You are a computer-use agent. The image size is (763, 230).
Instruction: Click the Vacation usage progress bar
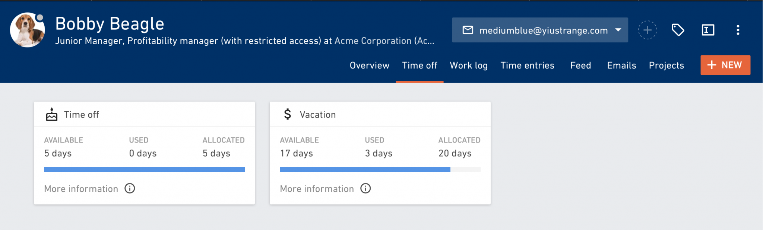pyautogui.click(x=380, y=169)
